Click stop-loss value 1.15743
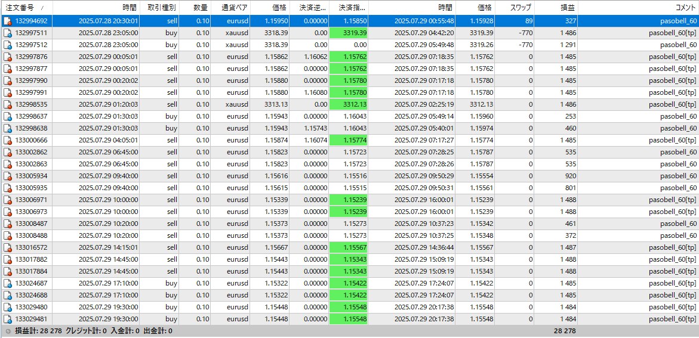The image size is (699, 338). [316, 128]
